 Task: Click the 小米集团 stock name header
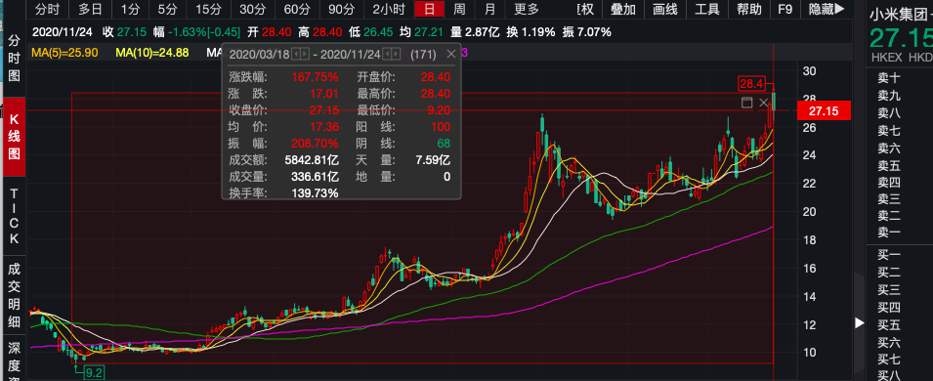[x=900, y=15]
